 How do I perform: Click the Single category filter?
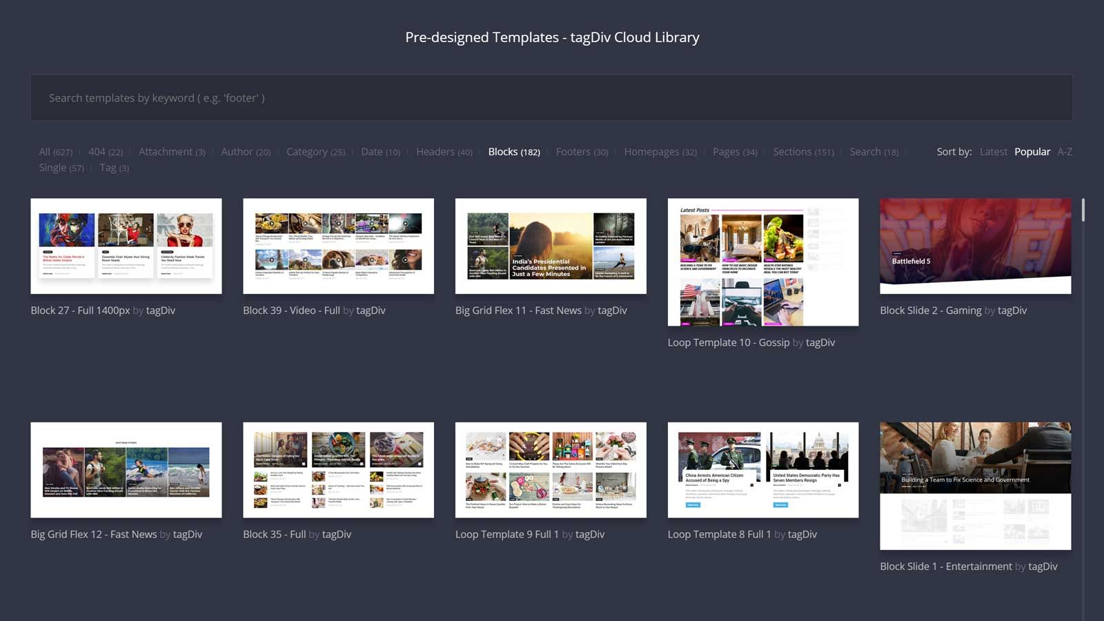pos(61,168)
